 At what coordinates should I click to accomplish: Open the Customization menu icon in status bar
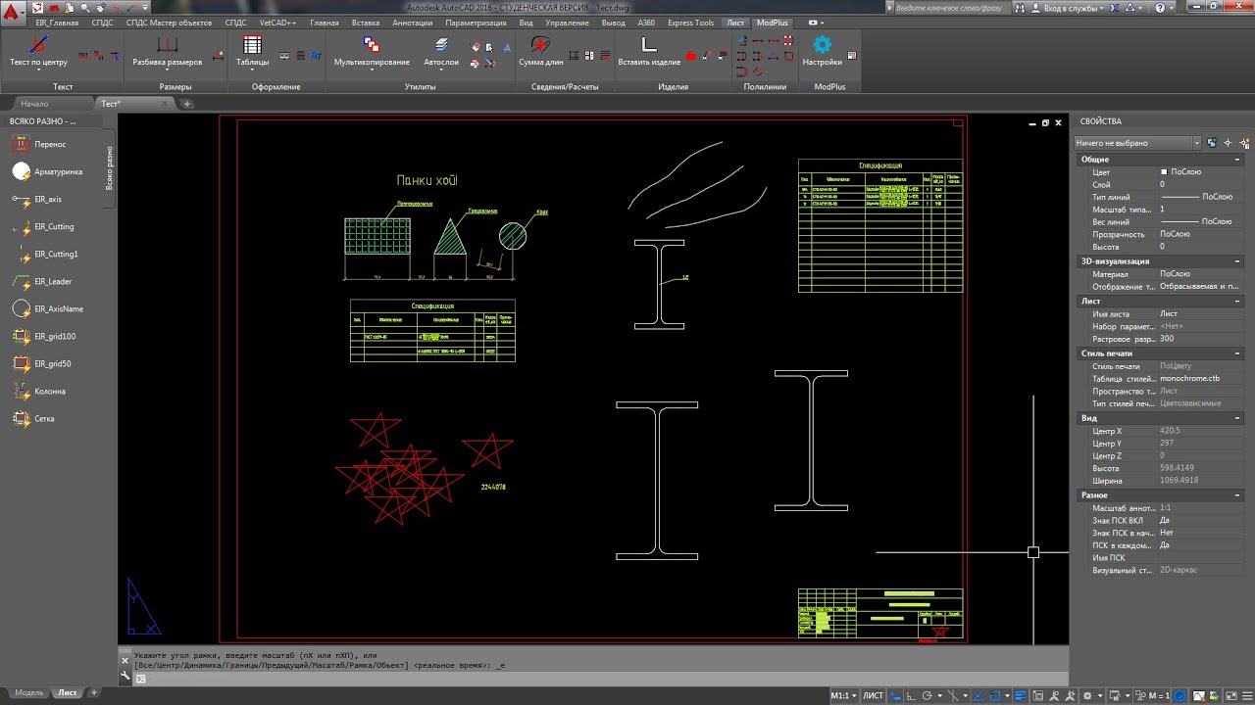1245,695
